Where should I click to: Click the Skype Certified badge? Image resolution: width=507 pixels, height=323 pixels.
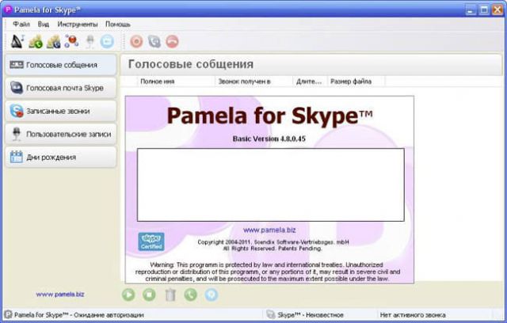click(x=151, y=241)
